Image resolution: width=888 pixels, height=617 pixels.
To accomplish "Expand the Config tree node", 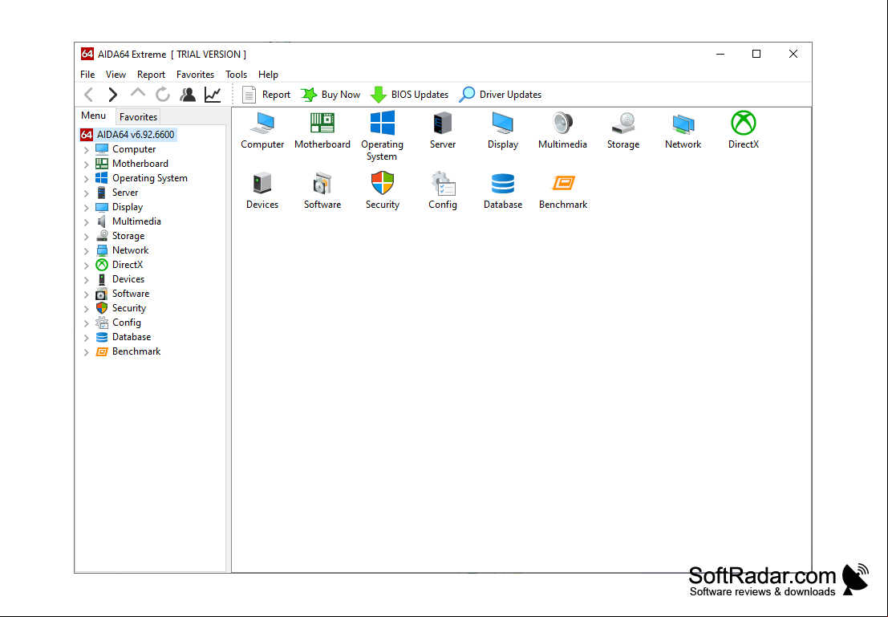I will (86, 323).
